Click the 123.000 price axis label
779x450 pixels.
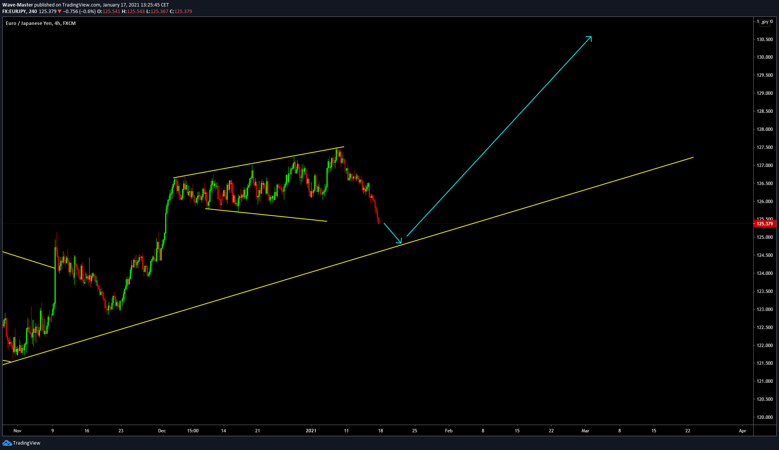coord(765,309)
